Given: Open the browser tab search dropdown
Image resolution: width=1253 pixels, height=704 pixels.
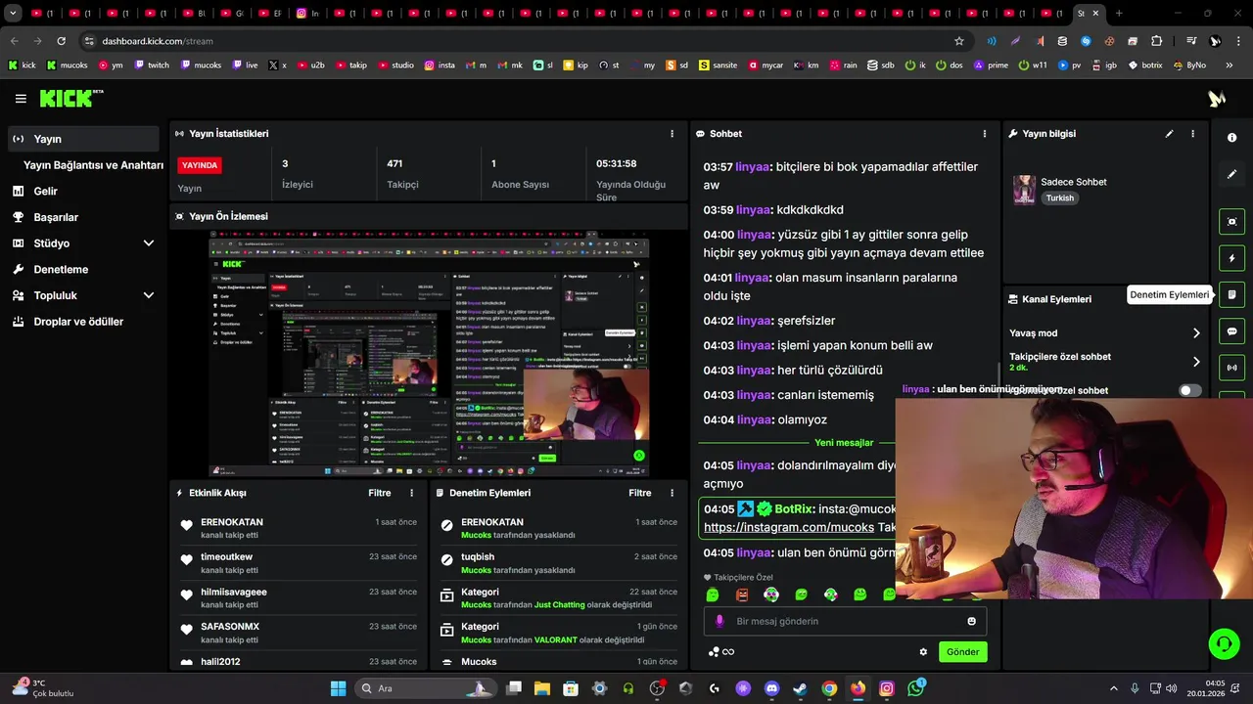Looking at the screenshot, I should point(13,14).
